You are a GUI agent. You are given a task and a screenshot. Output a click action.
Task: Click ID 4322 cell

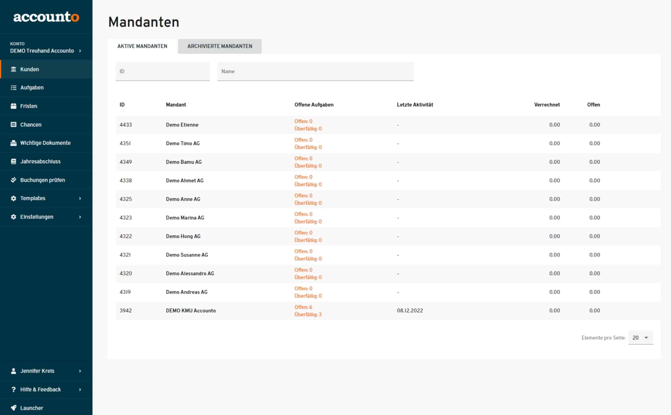pyautogui.click(x=126, y=236)
